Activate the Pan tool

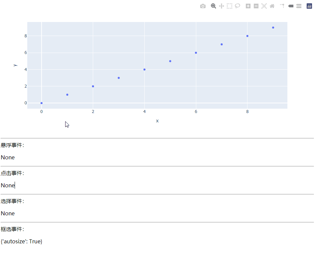tap(222, 6)
